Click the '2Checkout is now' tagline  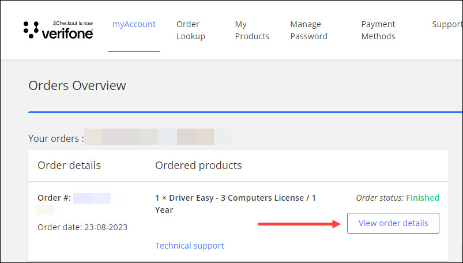tap(72, 24)
